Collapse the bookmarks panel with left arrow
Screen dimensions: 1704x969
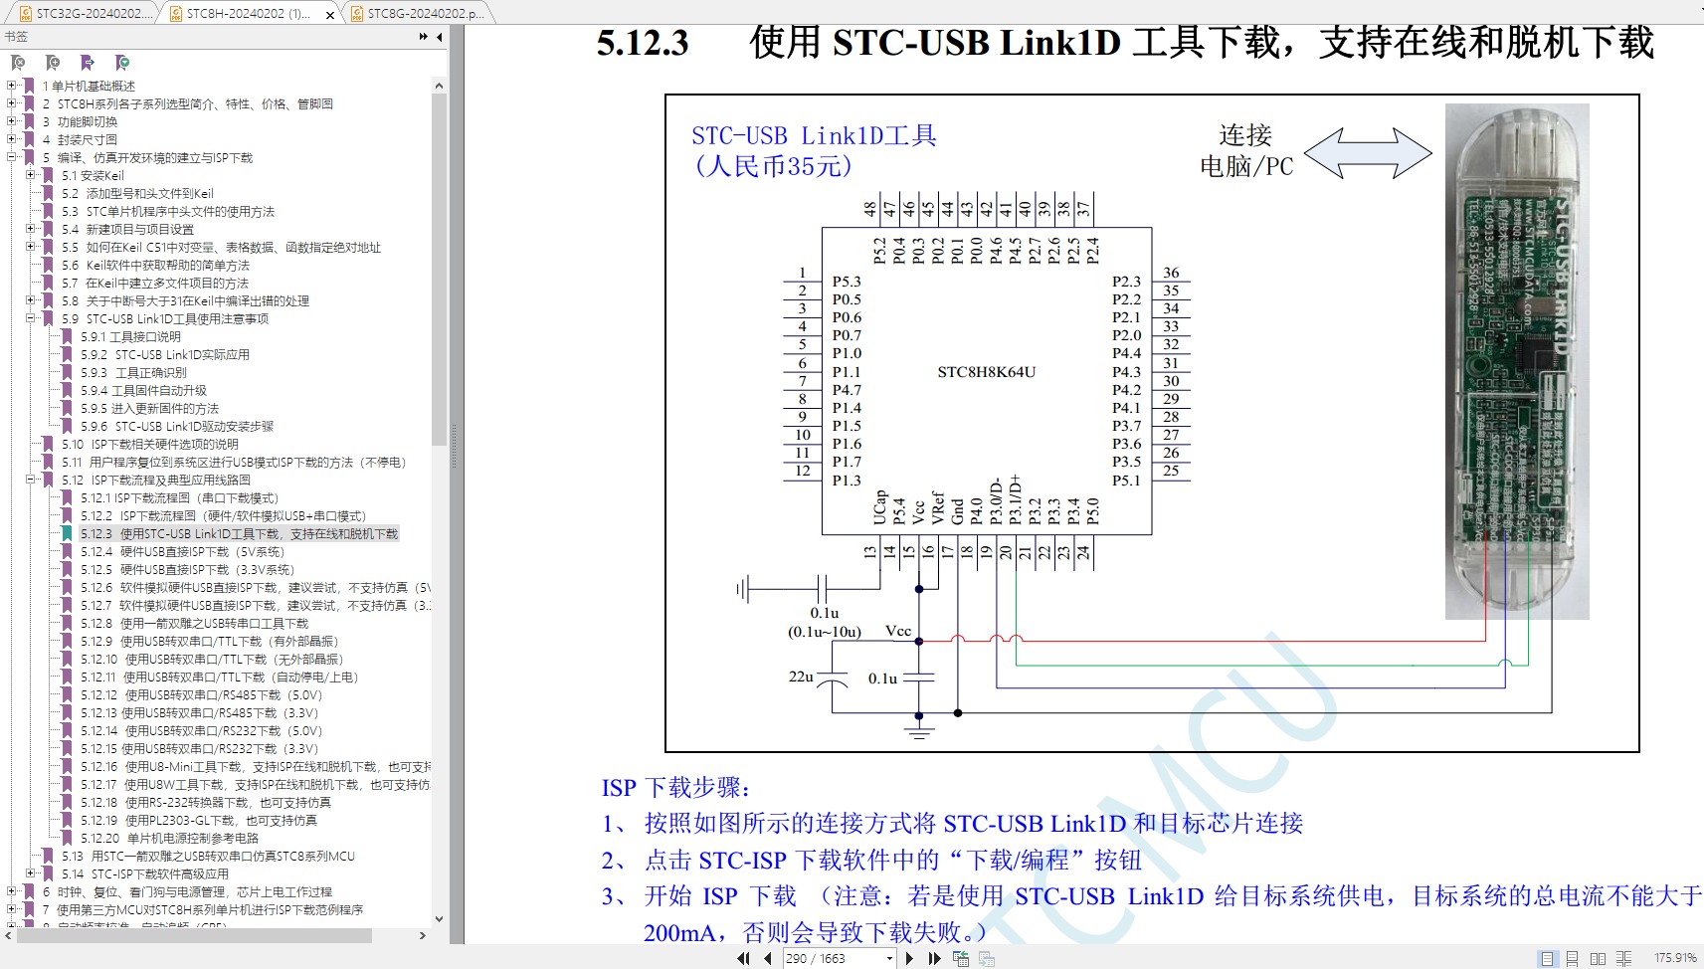[x=440, y=37]
